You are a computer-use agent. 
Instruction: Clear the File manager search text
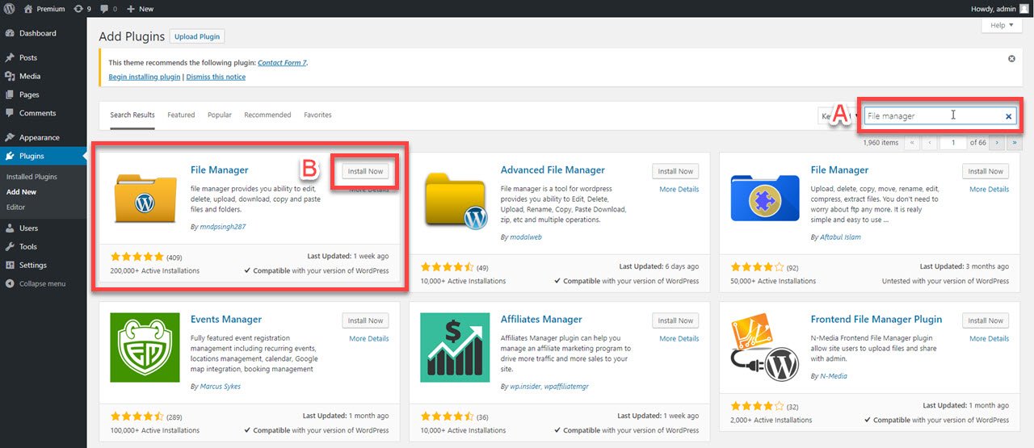click(x=1008, y=116)
